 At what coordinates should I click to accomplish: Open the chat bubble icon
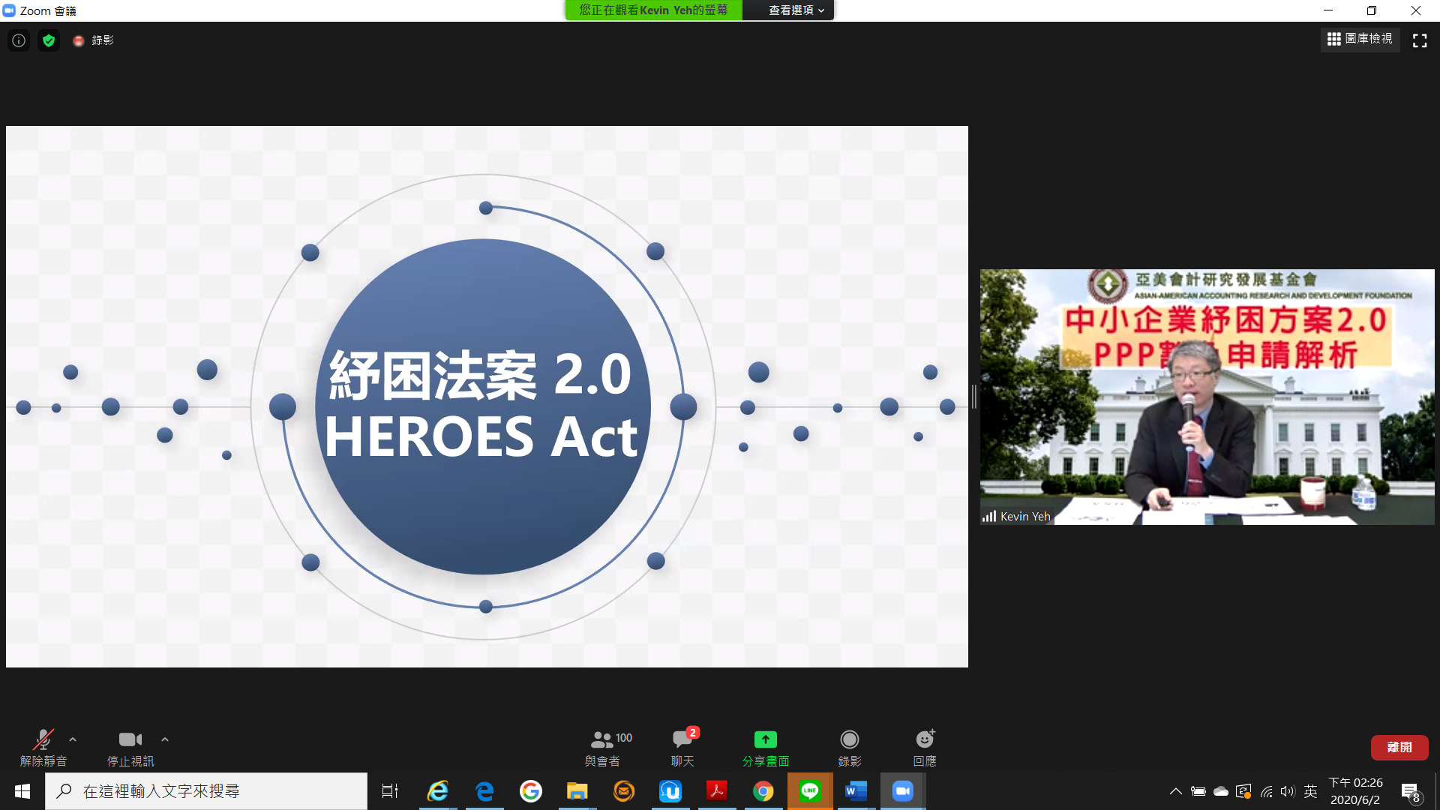682,739
